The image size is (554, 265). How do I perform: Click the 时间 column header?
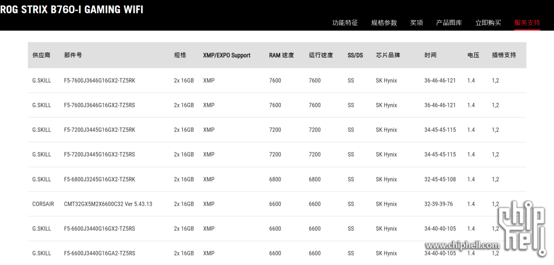(x=430, y=55)
